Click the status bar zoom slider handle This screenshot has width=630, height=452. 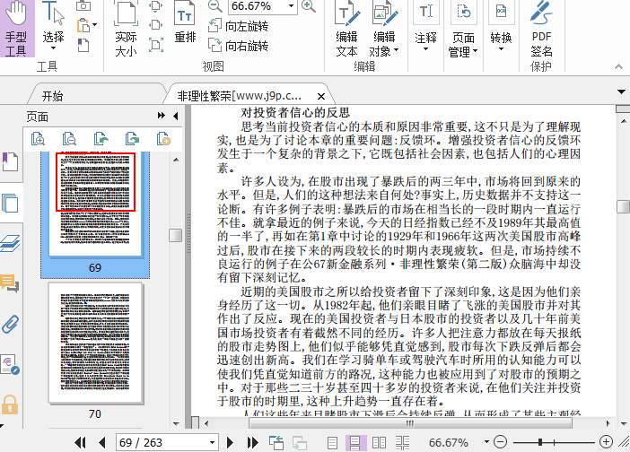pos(540,442)
